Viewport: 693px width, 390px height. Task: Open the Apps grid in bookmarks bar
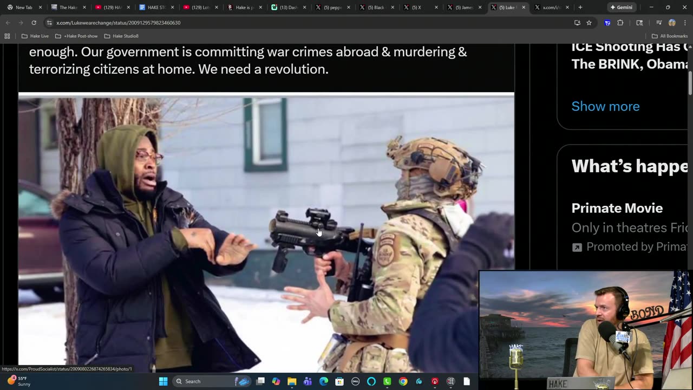click(x=7, y=36)
